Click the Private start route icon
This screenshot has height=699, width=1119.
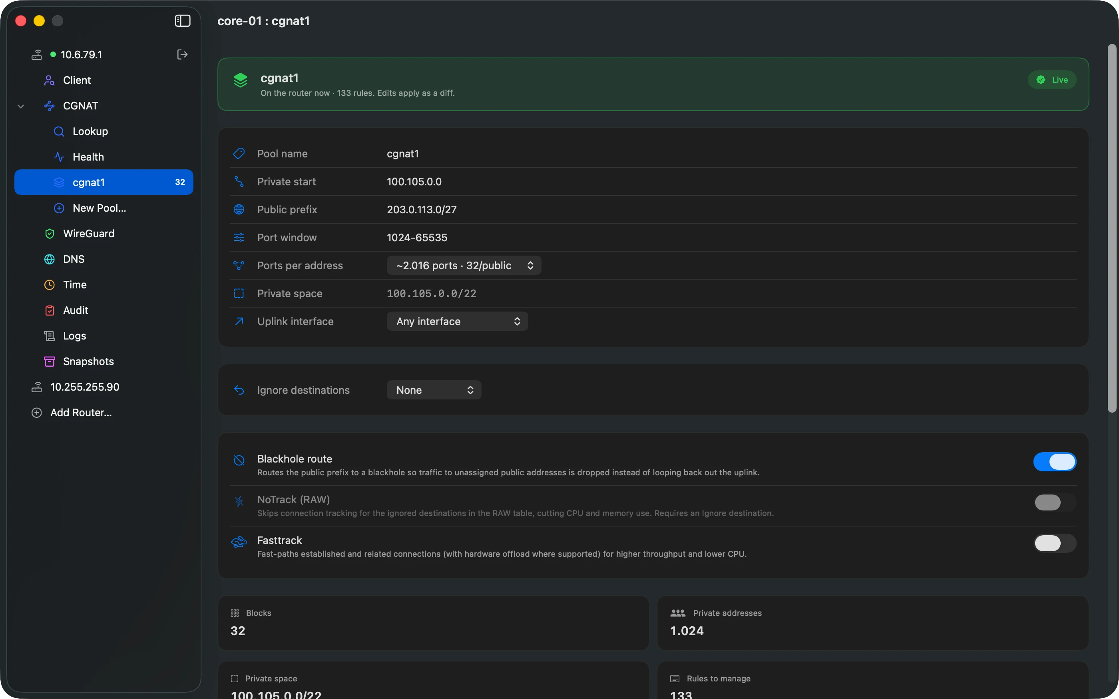(239, 182)
